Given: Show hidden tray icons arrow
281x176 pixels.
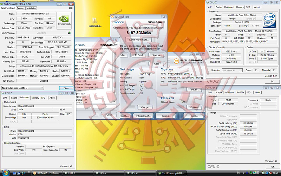Looking at the screenshot, I should [x=243, y=173].
